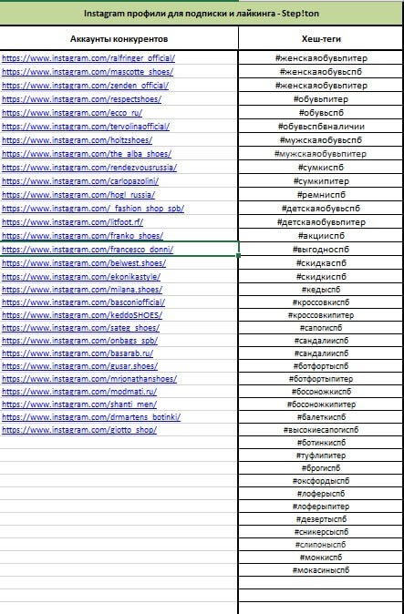Click the '#сапогиспб' hashtag cell
Screen dimensions: 404x614
pyautogui.click(x=321, y=328)
